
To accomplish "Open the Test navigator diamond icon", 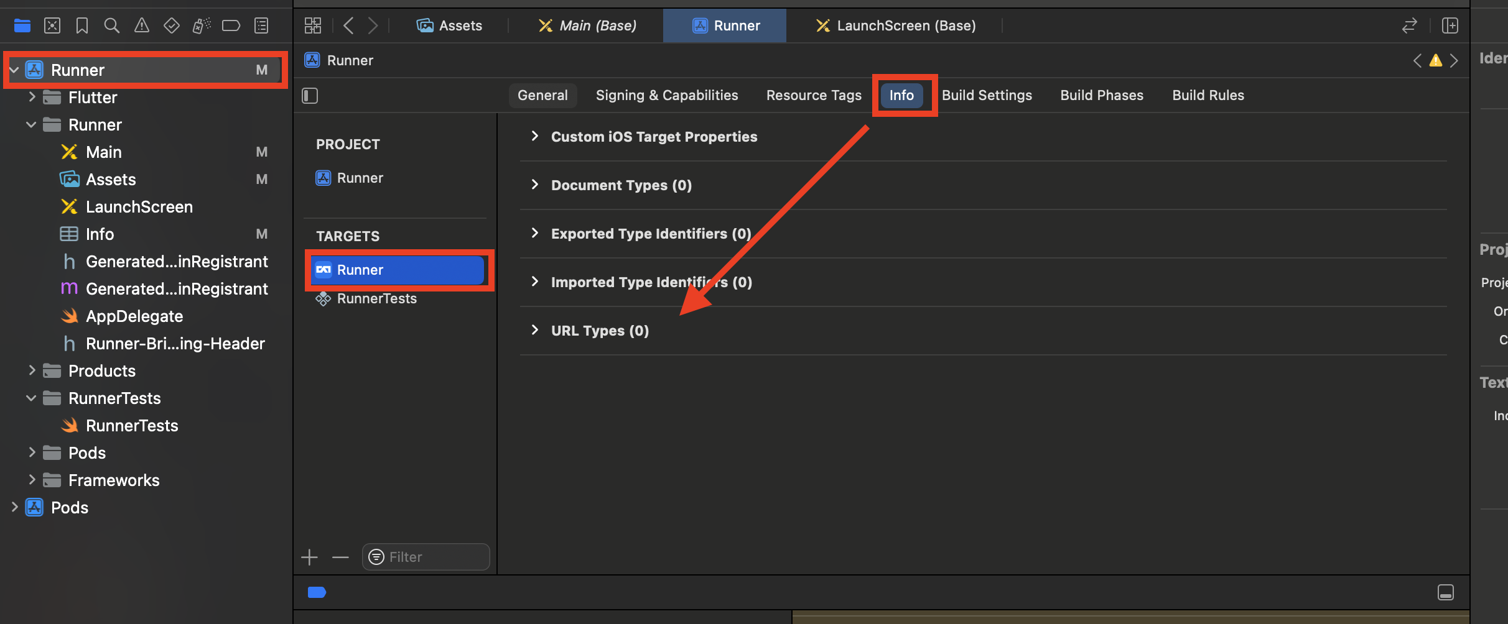I will pyautogui.click(x=172, y=25).
